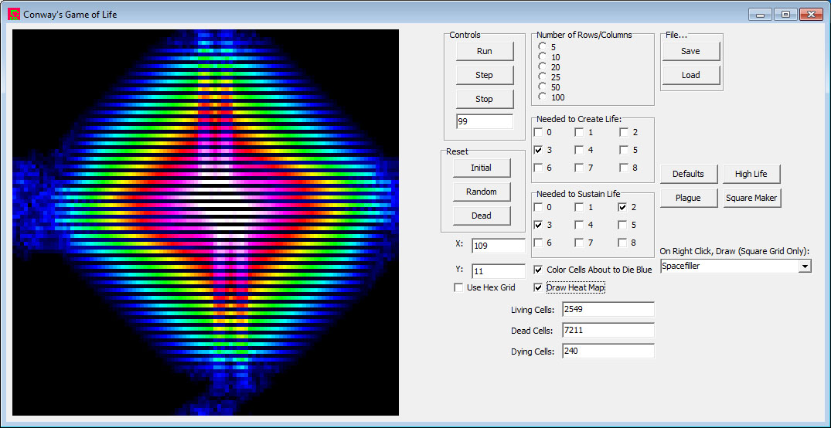Apply the High Life rule preset
The width and height of the screenshot is (831, 428).
click(751, 175)
